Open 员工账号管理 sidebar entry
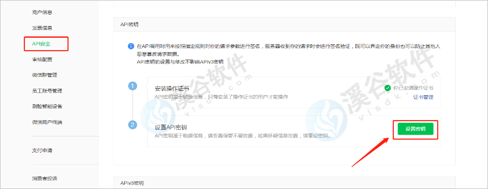The image size is (488, 189). [x=47, y=91]
